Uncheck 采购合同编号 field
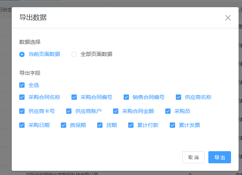The image size is (242, 175). [x=74, y=97]
